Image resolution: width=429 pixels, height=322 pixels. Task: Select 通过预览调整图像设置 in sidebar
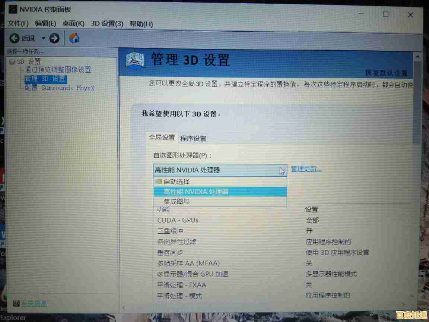click(58, 70)
